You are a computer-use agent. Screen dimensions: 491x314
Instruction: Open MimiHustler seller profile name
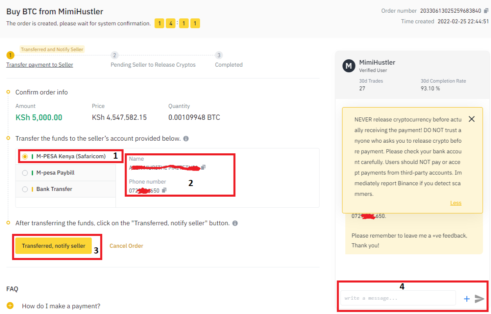tap(377, 63)
